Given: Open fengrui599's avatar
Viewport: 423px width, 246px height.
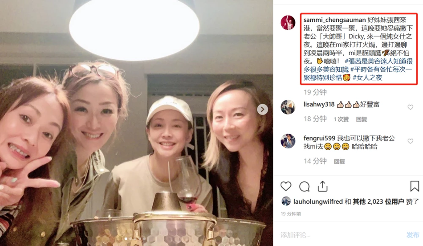Looking at the screenshot, I should click(x=288, y=141).
